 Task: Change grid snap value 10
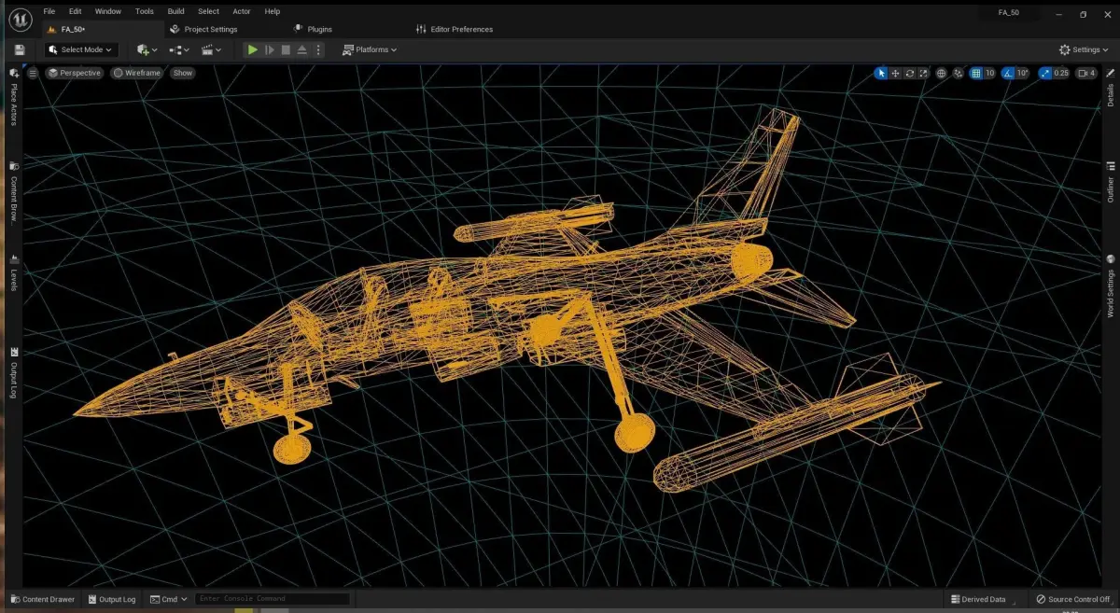click(989, 73)
